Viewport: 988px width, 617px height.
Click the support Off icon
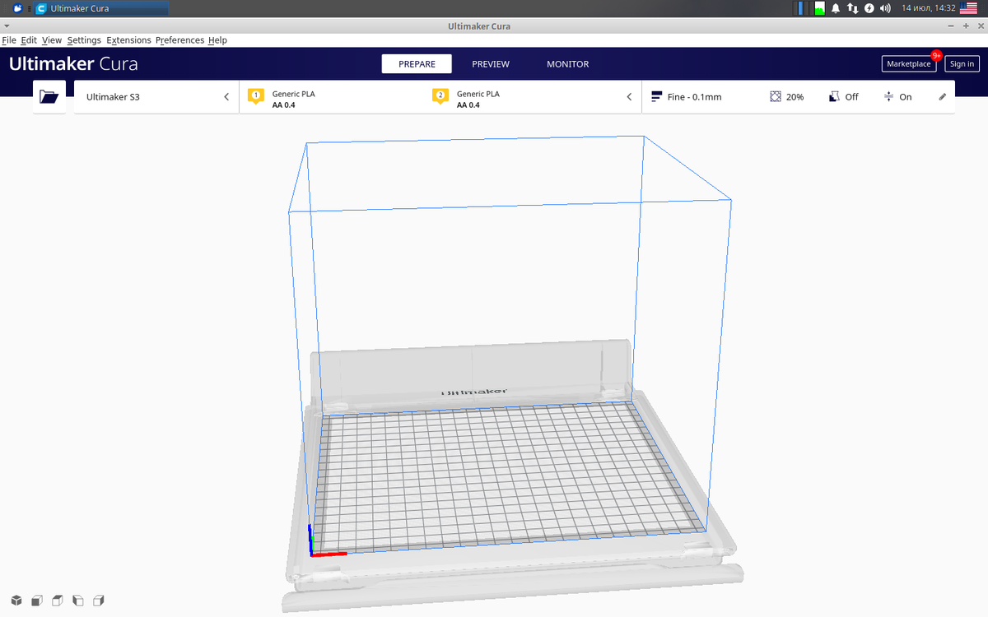click(x=834, y=97)
